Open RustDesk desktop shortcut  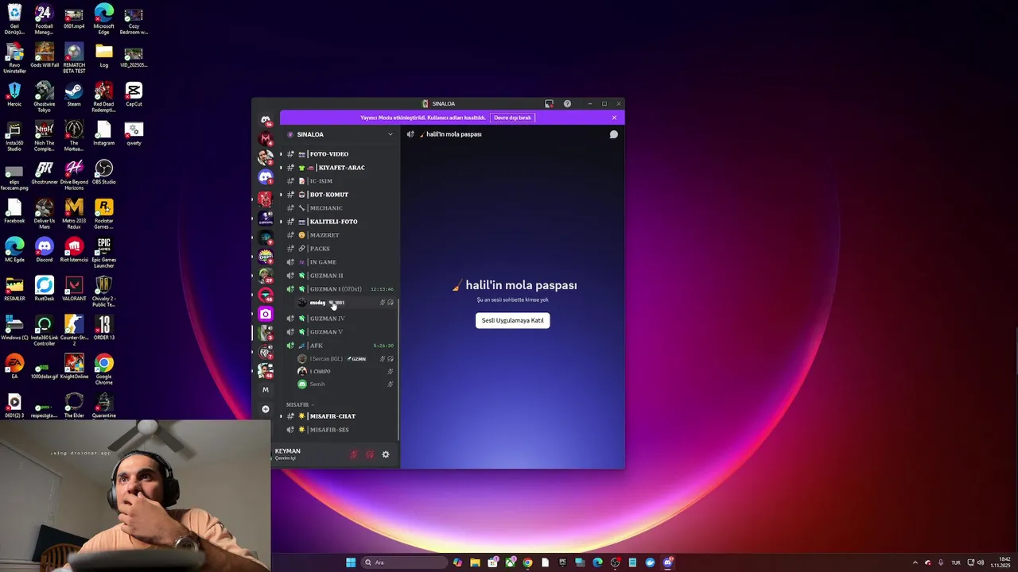coord(45,290)
